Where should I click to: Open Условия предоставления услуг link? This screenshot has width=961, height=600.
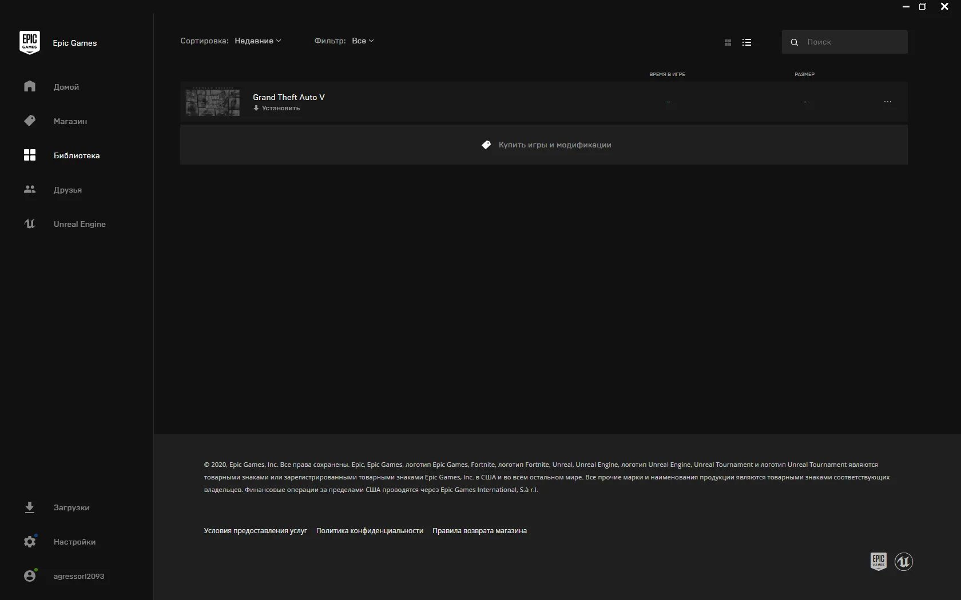(255, 531)
